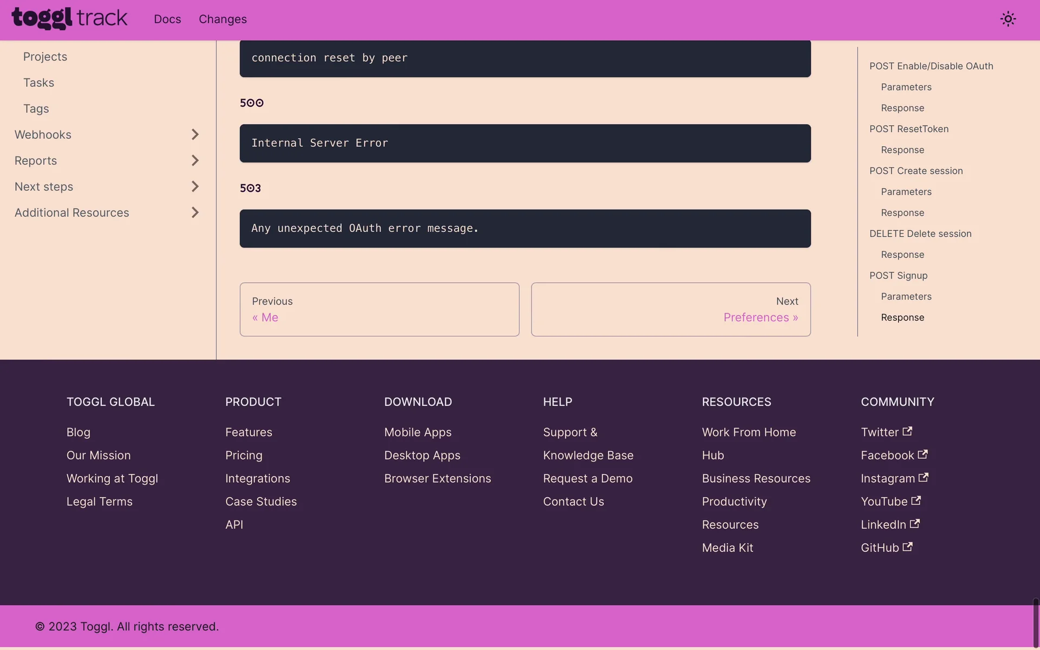Open the Docs menu item
Image resolution: width=1040 pixels, height=650 pixels.
(167, 19)
